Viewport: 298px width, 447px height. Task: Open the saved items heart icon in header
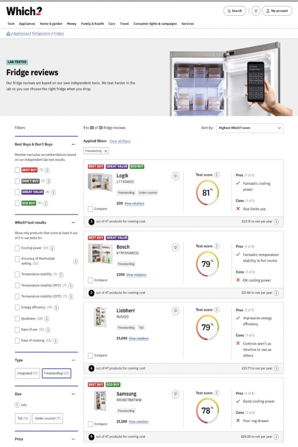click(x=256, y=11)
